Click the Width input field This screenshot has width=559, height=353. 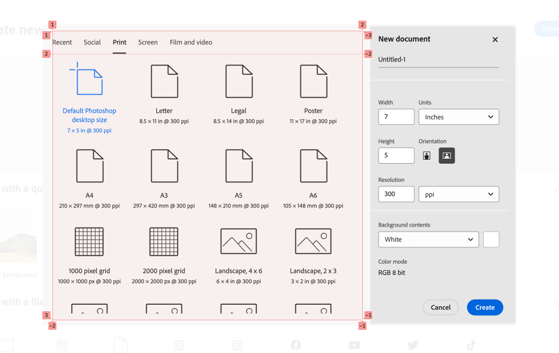(x=396, y=117)
